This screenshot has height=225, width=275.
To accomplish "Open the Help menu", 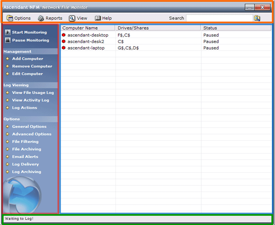I will pyautogui.click(x=103, y=18).
